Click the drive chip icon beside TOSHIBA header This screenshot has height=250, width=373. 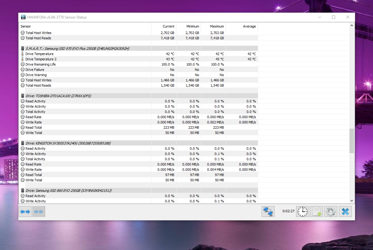tap(23, 96)
